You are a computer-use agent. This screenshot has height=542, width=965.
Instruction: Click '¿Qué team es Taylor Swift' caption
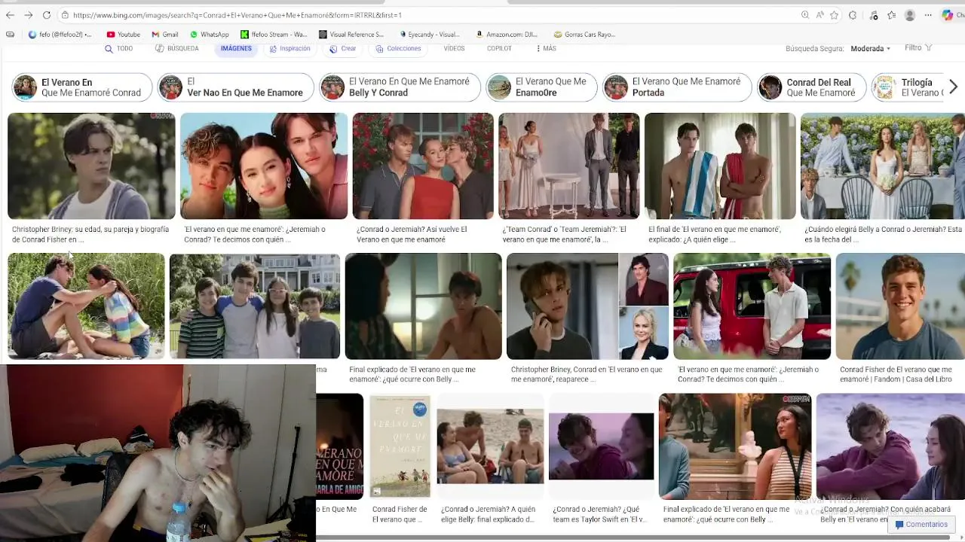tap(601, 514)
